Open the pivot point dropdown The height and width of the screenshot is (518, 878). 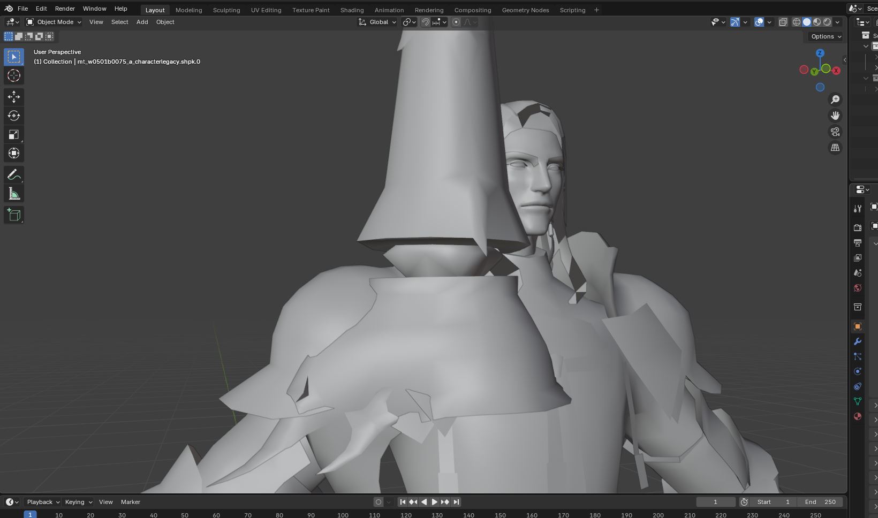pyautogui.click(x=409, y=22)
